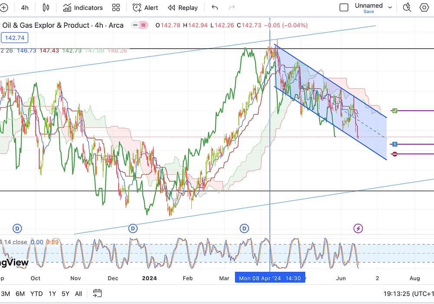Expand the Unnamed layout dropdown arrow
Image resolution: width=434 pixels, height=304 pixels.
click(390, 7)
